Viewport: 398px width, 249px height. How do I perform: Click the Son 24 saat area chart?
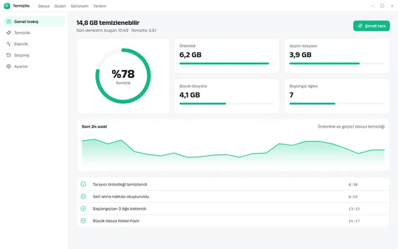pos(233,151)
